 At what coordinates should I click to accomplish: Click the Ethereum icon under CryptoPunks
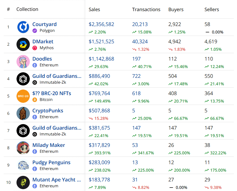tap(35, 117)
